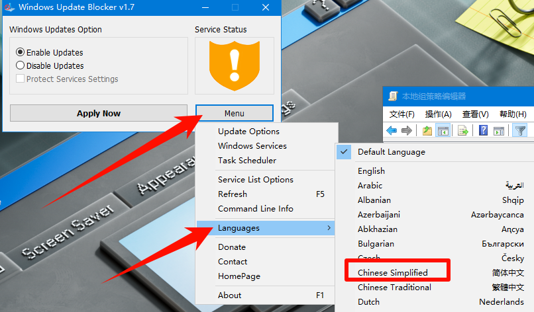Click the Windows Update Blocker v1.7 title text

coord(76,7)
